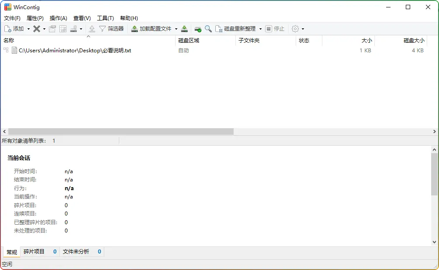This screenshot has height=270, width=439.
Task: Click the greyed upload arrow toolbar icon
Action: click(x=92, y=29)
